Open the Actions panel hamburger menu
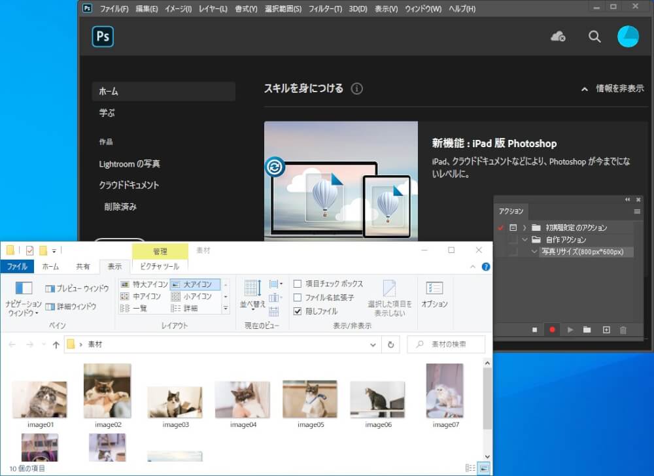 (x=637, y=211)
